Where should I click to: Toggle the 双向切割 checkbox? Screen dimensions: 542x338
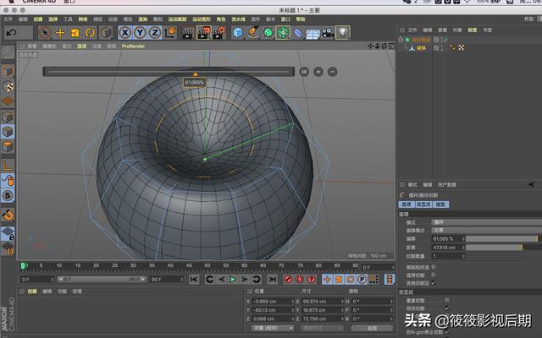click(x=447, y=308)
